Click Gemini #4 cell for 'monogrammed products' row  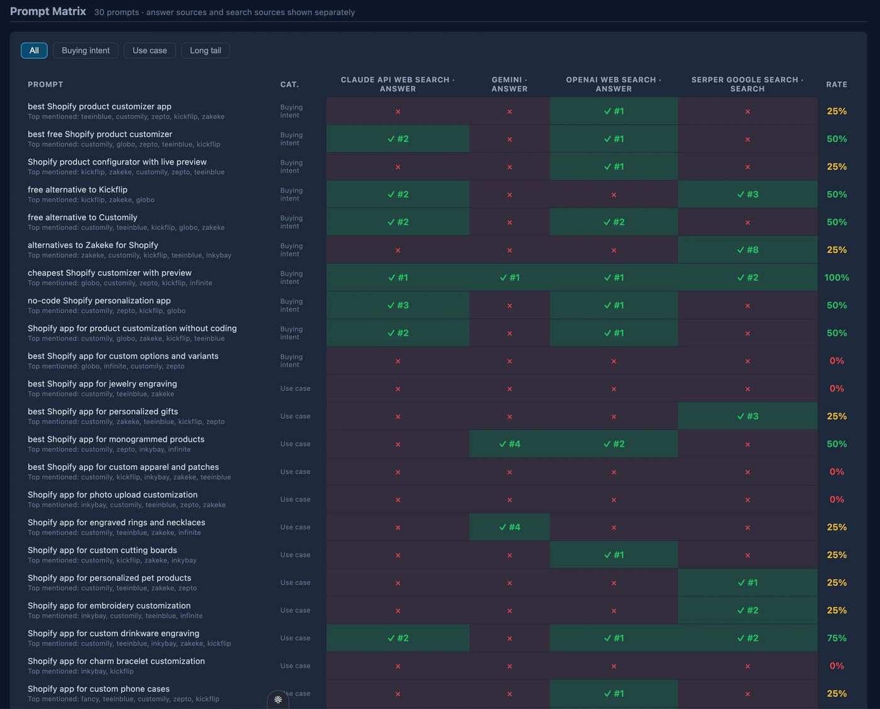click(510, 444)
